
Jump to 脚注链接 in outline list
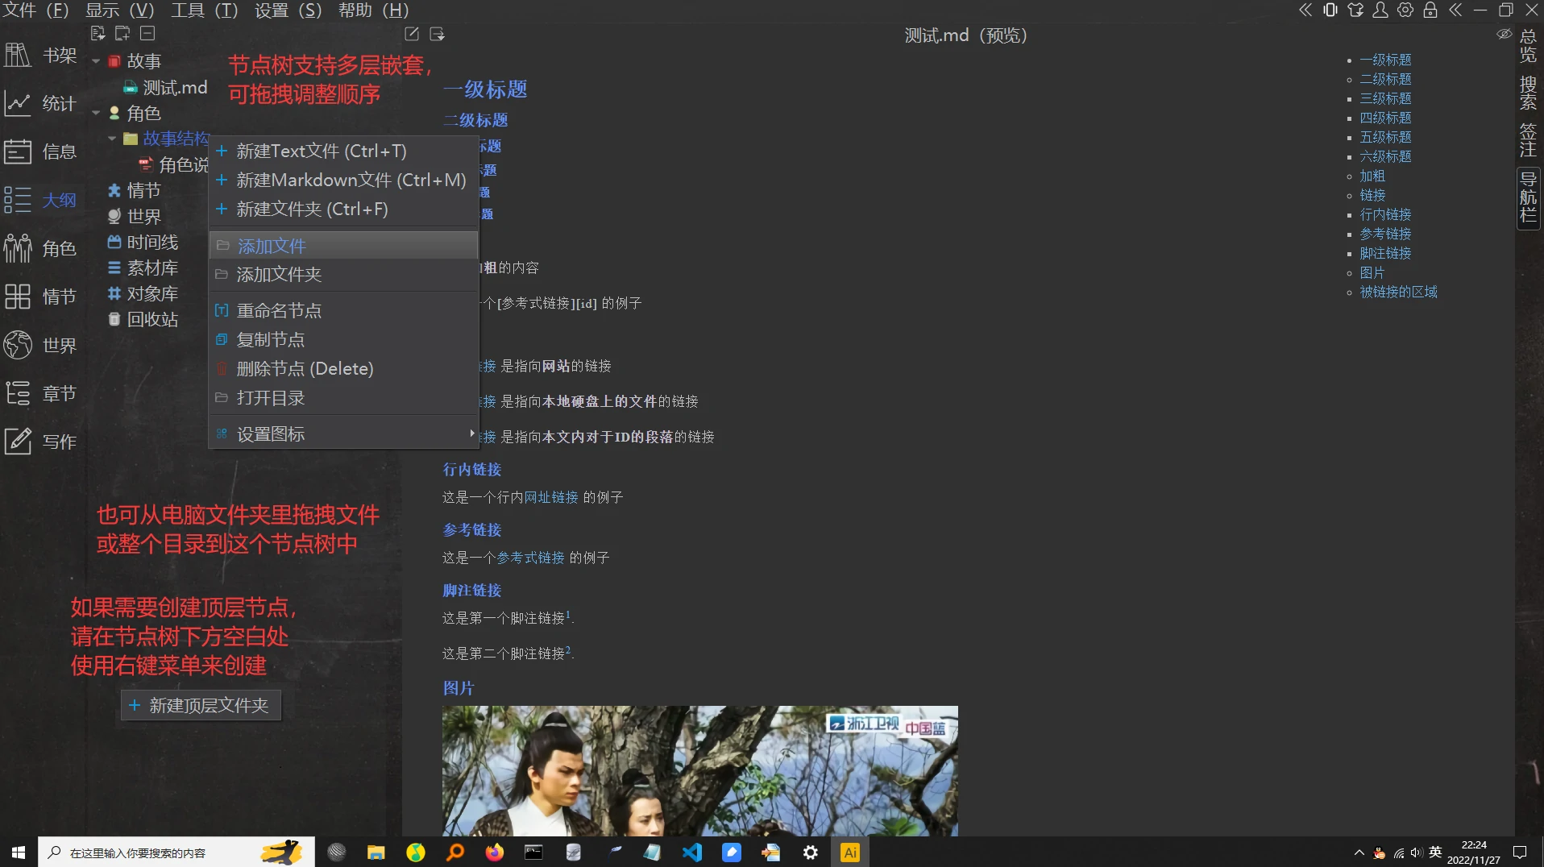1385,253
